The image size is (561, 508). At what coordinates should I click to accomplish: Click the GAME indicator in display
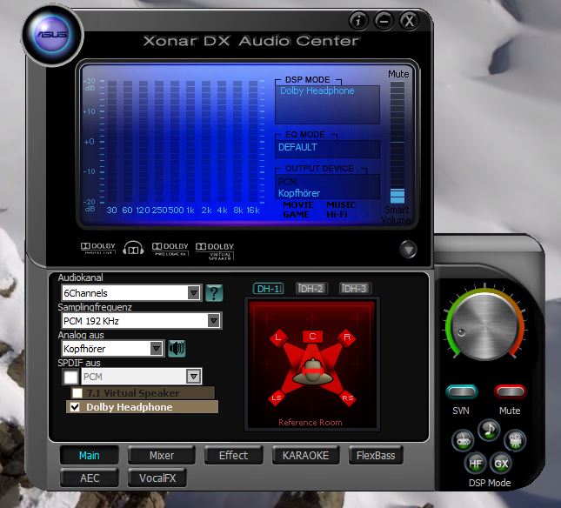296,215
